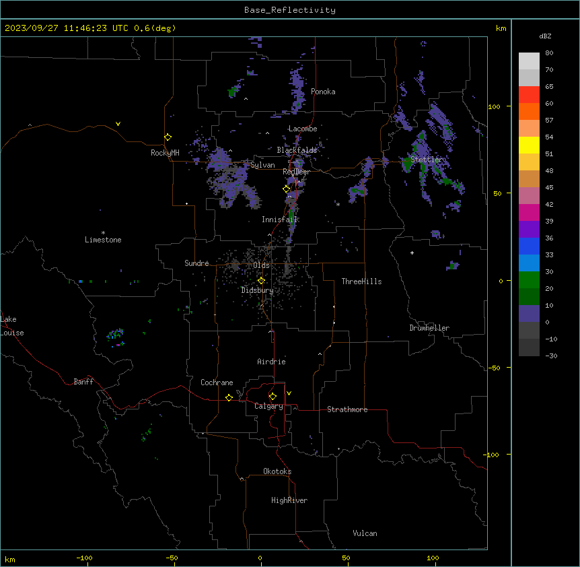The height and width of the screenshot is (567, 580).
Task: Click the yellow diamond marker below RedDeer
Action: 286,189
